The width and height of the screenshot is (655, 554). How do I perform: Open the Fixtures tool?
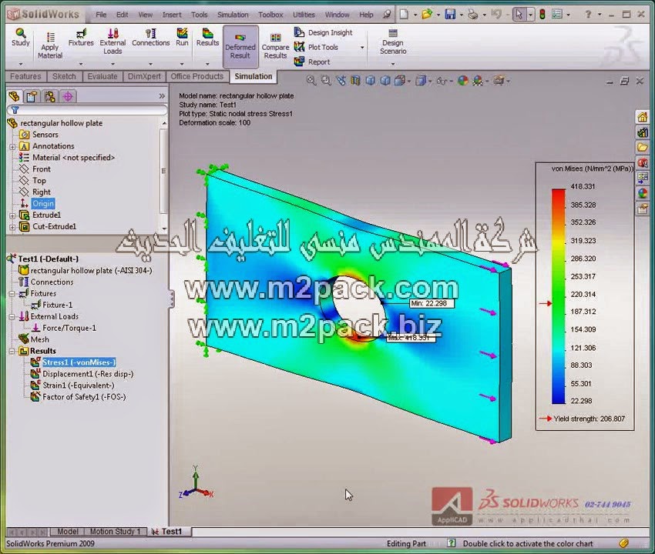pyautogui.click(x=81, y=37)
